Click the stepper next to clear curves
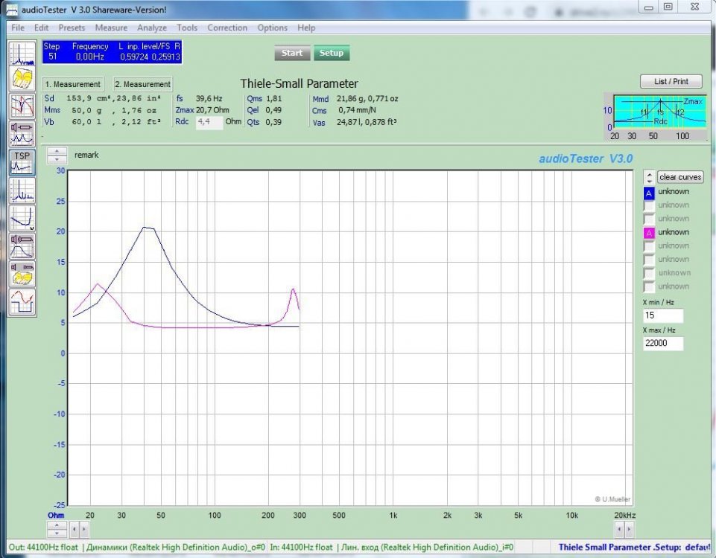Screen dimensions: 716x558 point(649,177)
